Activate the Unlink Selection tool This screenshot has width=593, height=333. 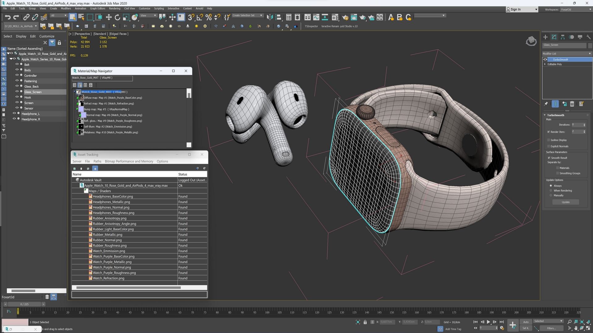(x=35, y=17)
